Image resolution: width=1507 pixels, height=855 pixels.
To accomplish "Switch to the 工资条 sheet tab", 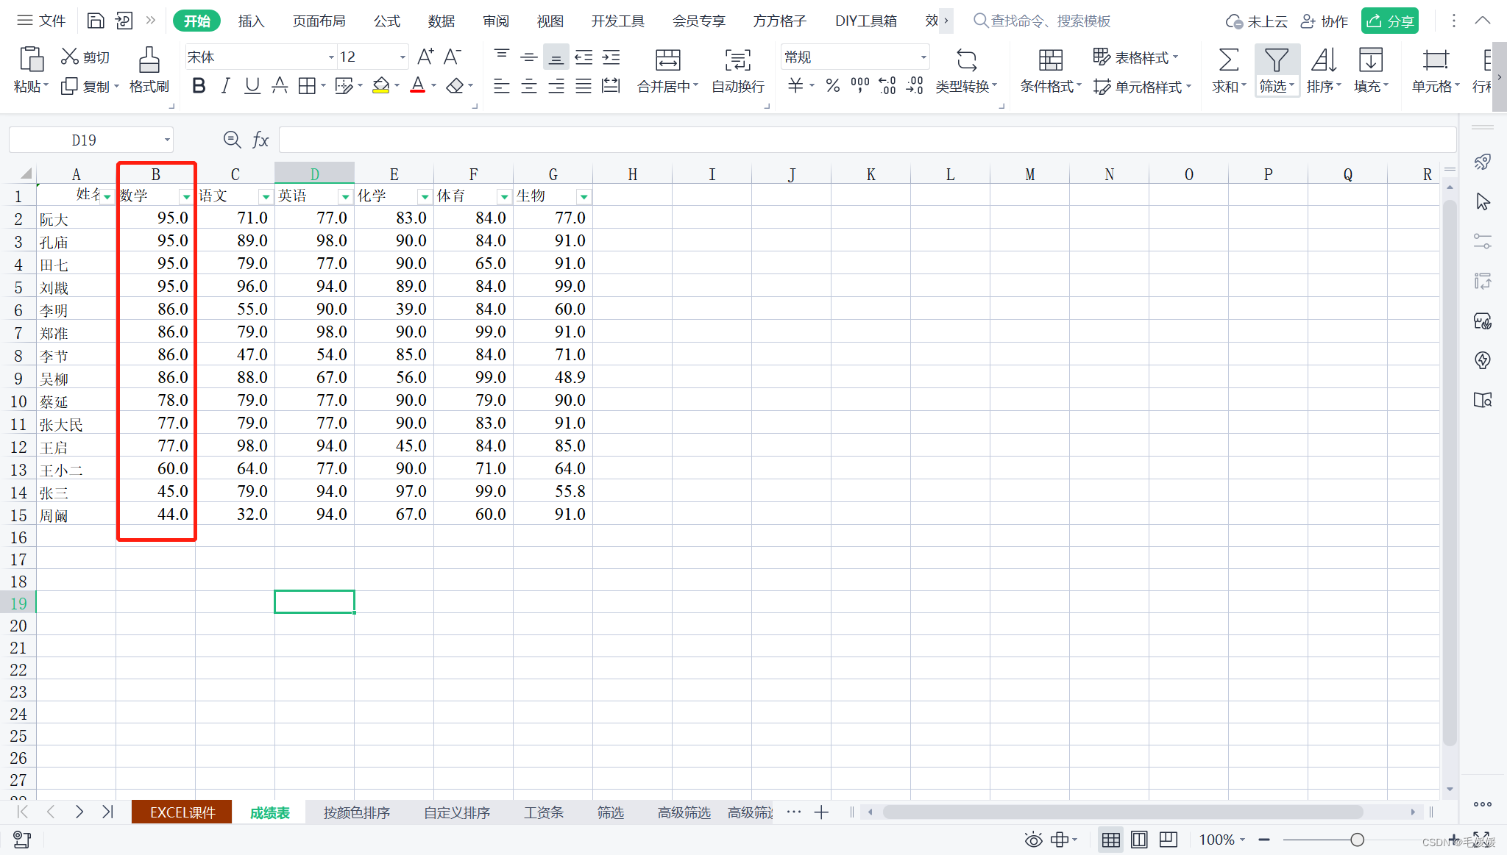I will pos(543,812).
